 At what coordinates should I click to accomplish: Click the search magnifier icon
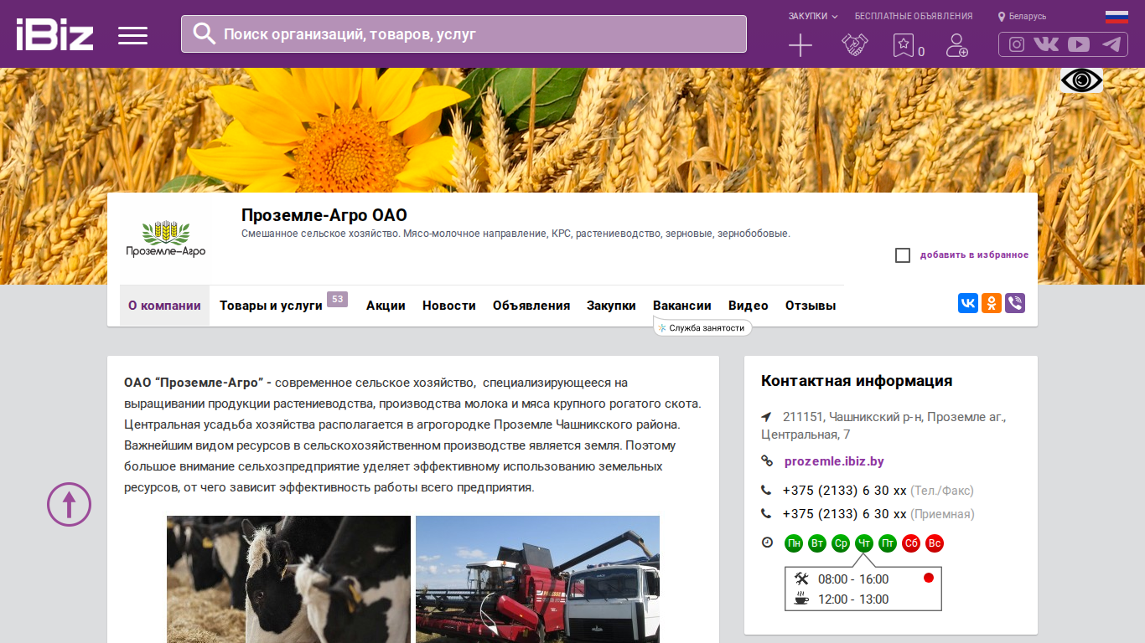tap(204, 33)
